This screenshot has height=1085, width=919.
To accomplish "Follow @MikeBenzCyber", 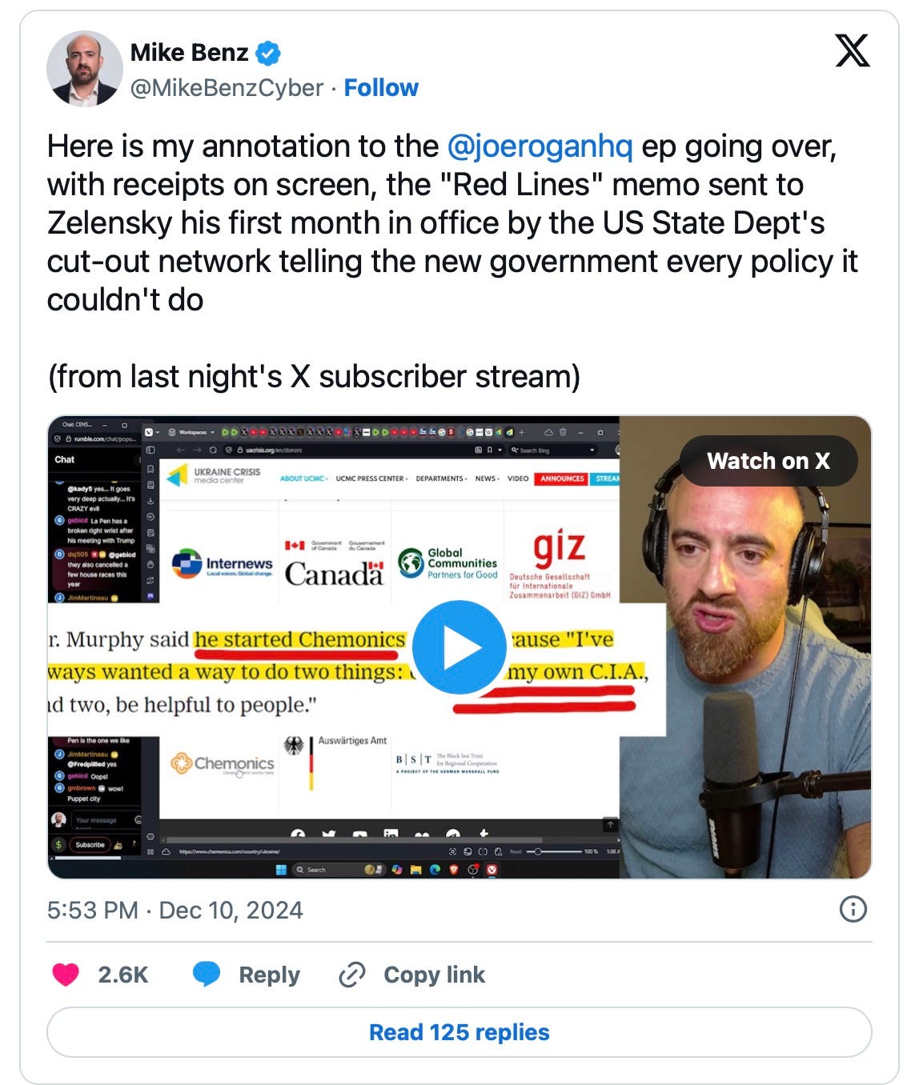I will pyautogui.click(x=381, y=88).
